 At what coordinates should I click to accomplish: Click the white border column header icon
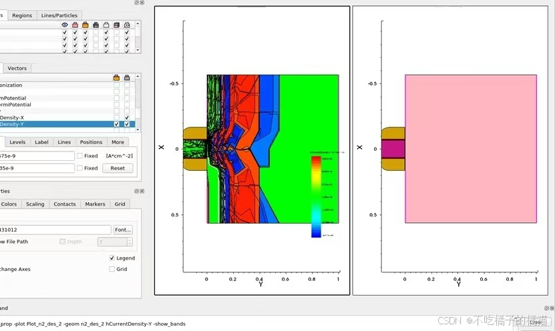pos(106,25)
